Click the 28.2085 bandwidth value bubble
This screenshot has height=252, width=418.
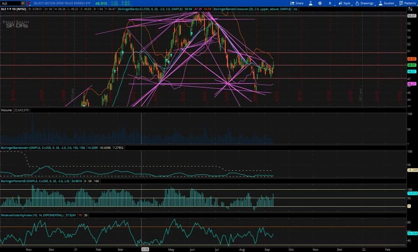[412, 170]
